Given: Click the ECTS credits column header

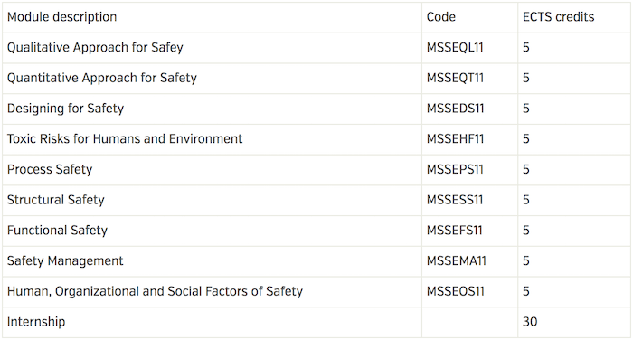Looking at the screenshot, I should (x=558, y=17).
